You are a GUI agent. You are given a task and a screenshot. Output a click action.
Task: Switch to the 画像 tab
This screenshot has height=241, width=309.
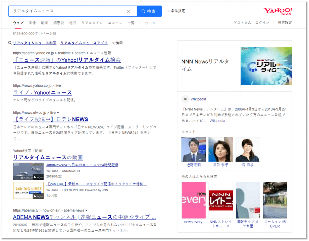[32, 23]
